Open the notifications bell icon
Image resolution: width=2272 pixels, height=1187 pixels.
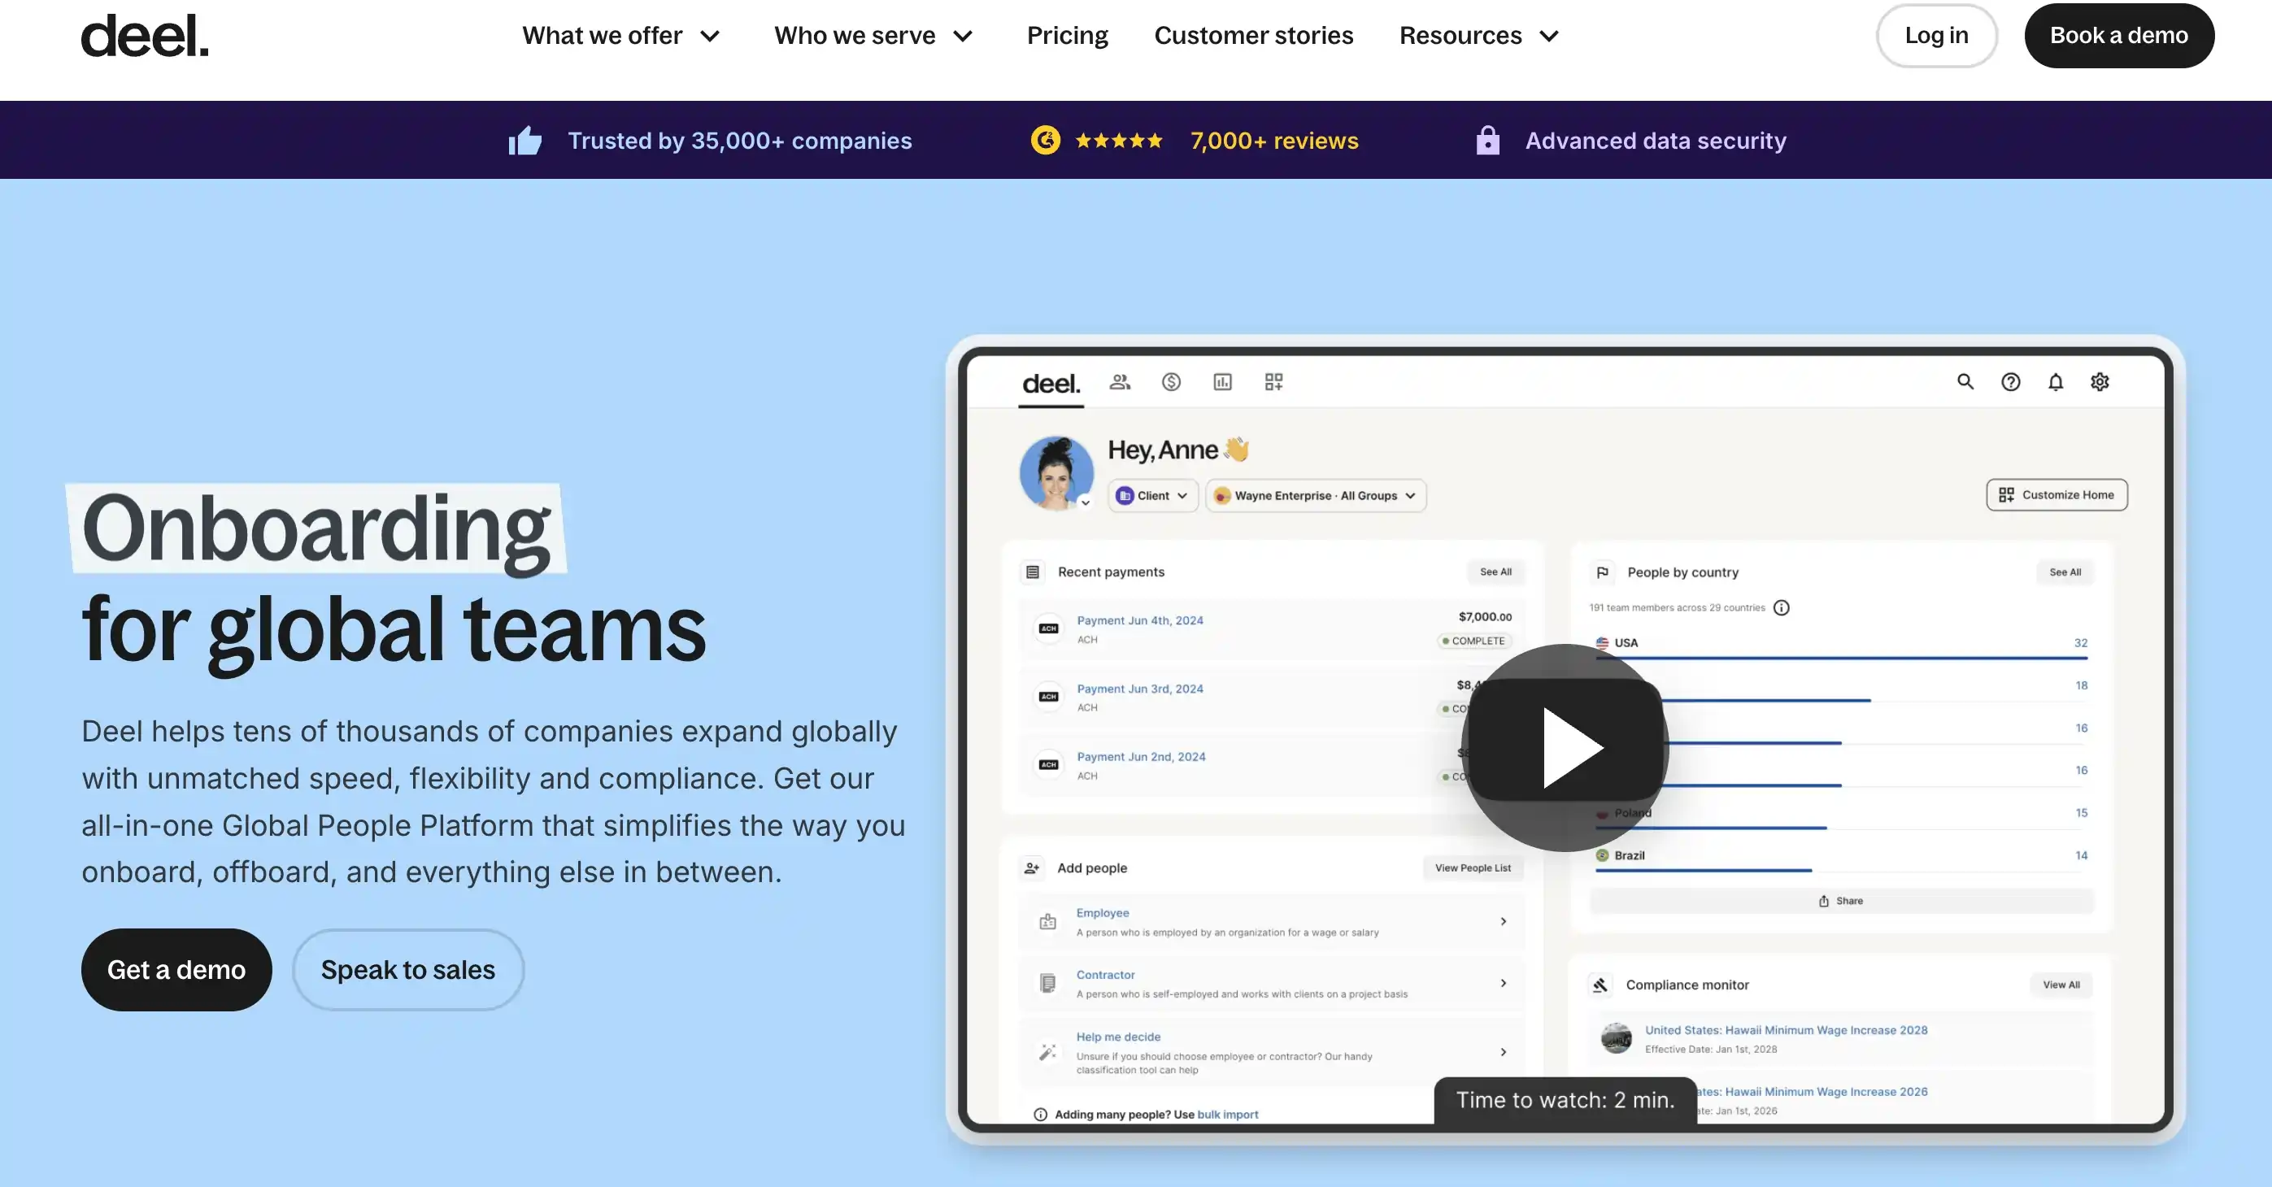point(2056,382)
